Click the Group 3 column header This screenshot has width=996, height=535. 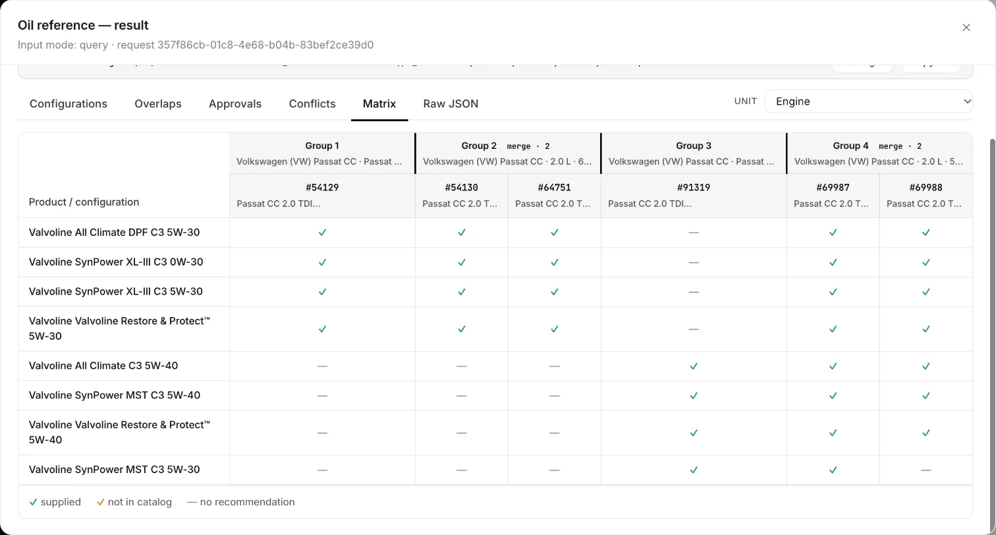694,154
